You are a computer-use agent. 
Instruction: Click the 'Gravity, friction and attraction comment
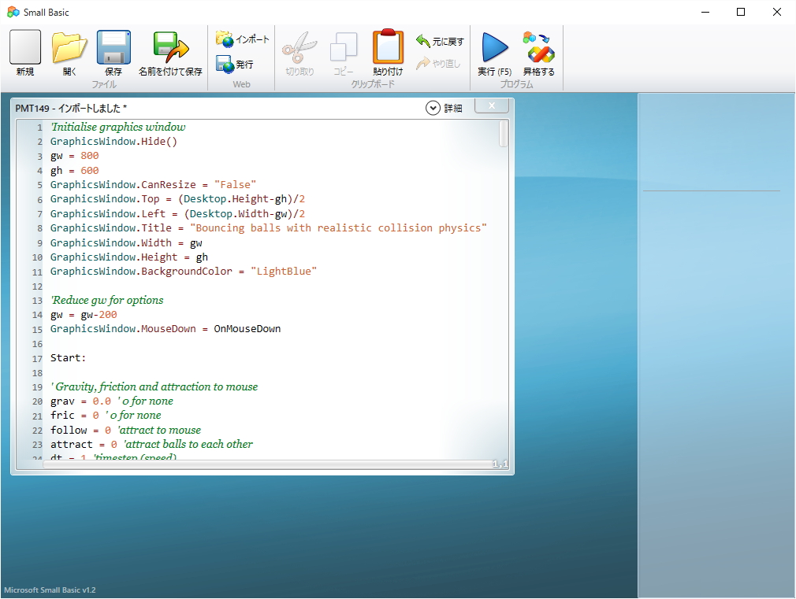pyautogui.click(x=154, y=386)
